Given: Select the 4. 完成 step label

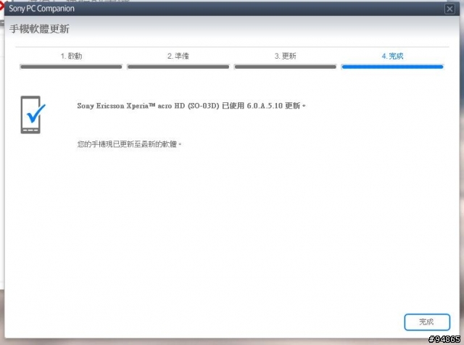Looking at the screenshot, I should coord(392,56).
